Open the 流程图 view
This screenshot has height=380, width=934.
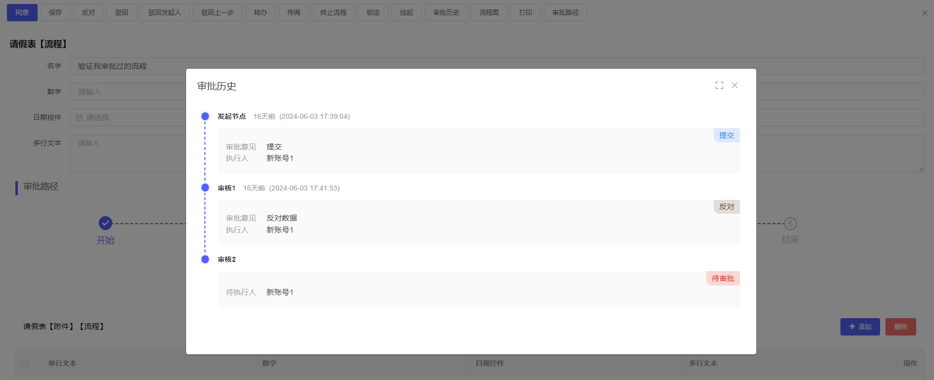tap(489, 12)
